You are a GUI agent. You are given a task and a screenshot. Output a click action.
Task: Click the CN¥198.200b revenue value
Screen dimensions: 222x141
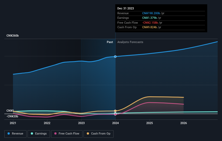(151, 13)
